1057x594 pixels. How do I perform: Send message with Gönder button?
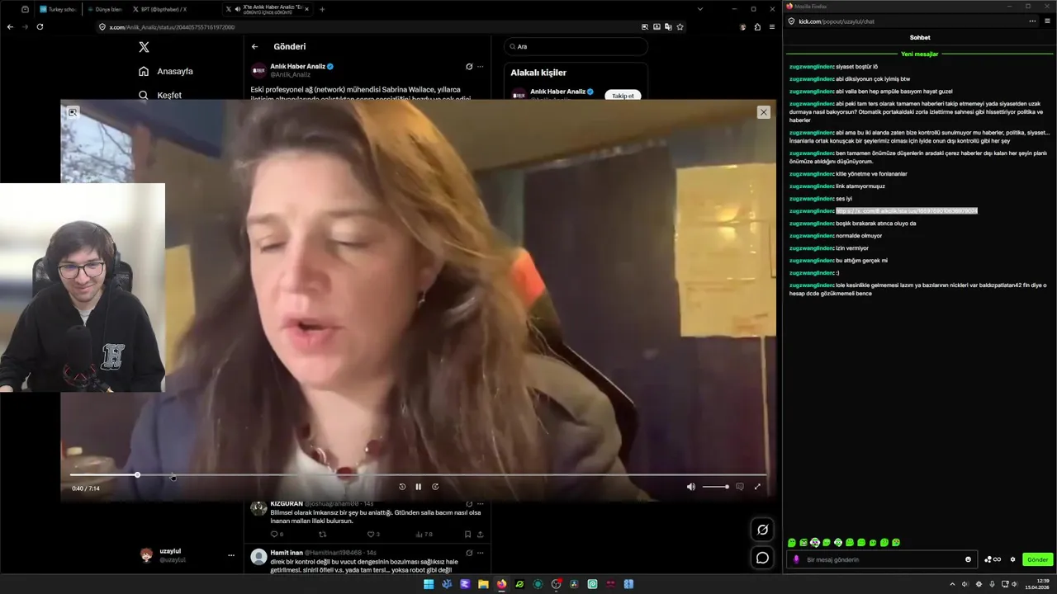tap(1038, 559)
